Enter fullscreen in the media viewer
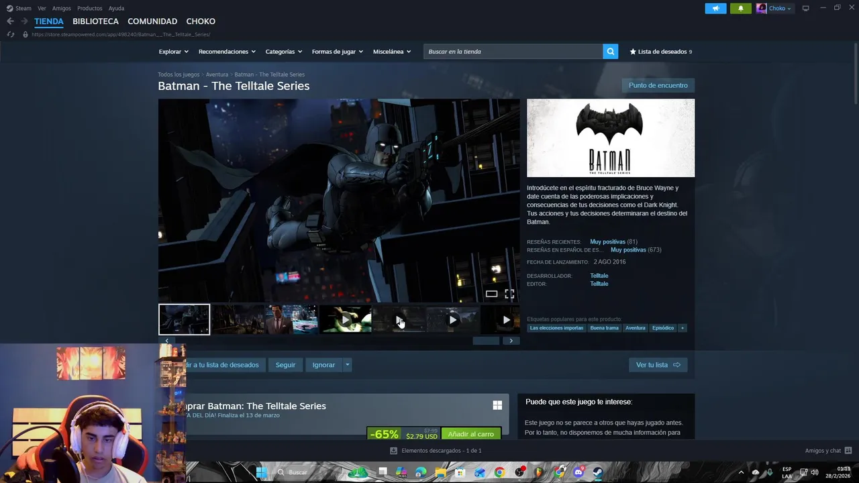The width and height of the screenshot is (859, 483). [509, 294]
